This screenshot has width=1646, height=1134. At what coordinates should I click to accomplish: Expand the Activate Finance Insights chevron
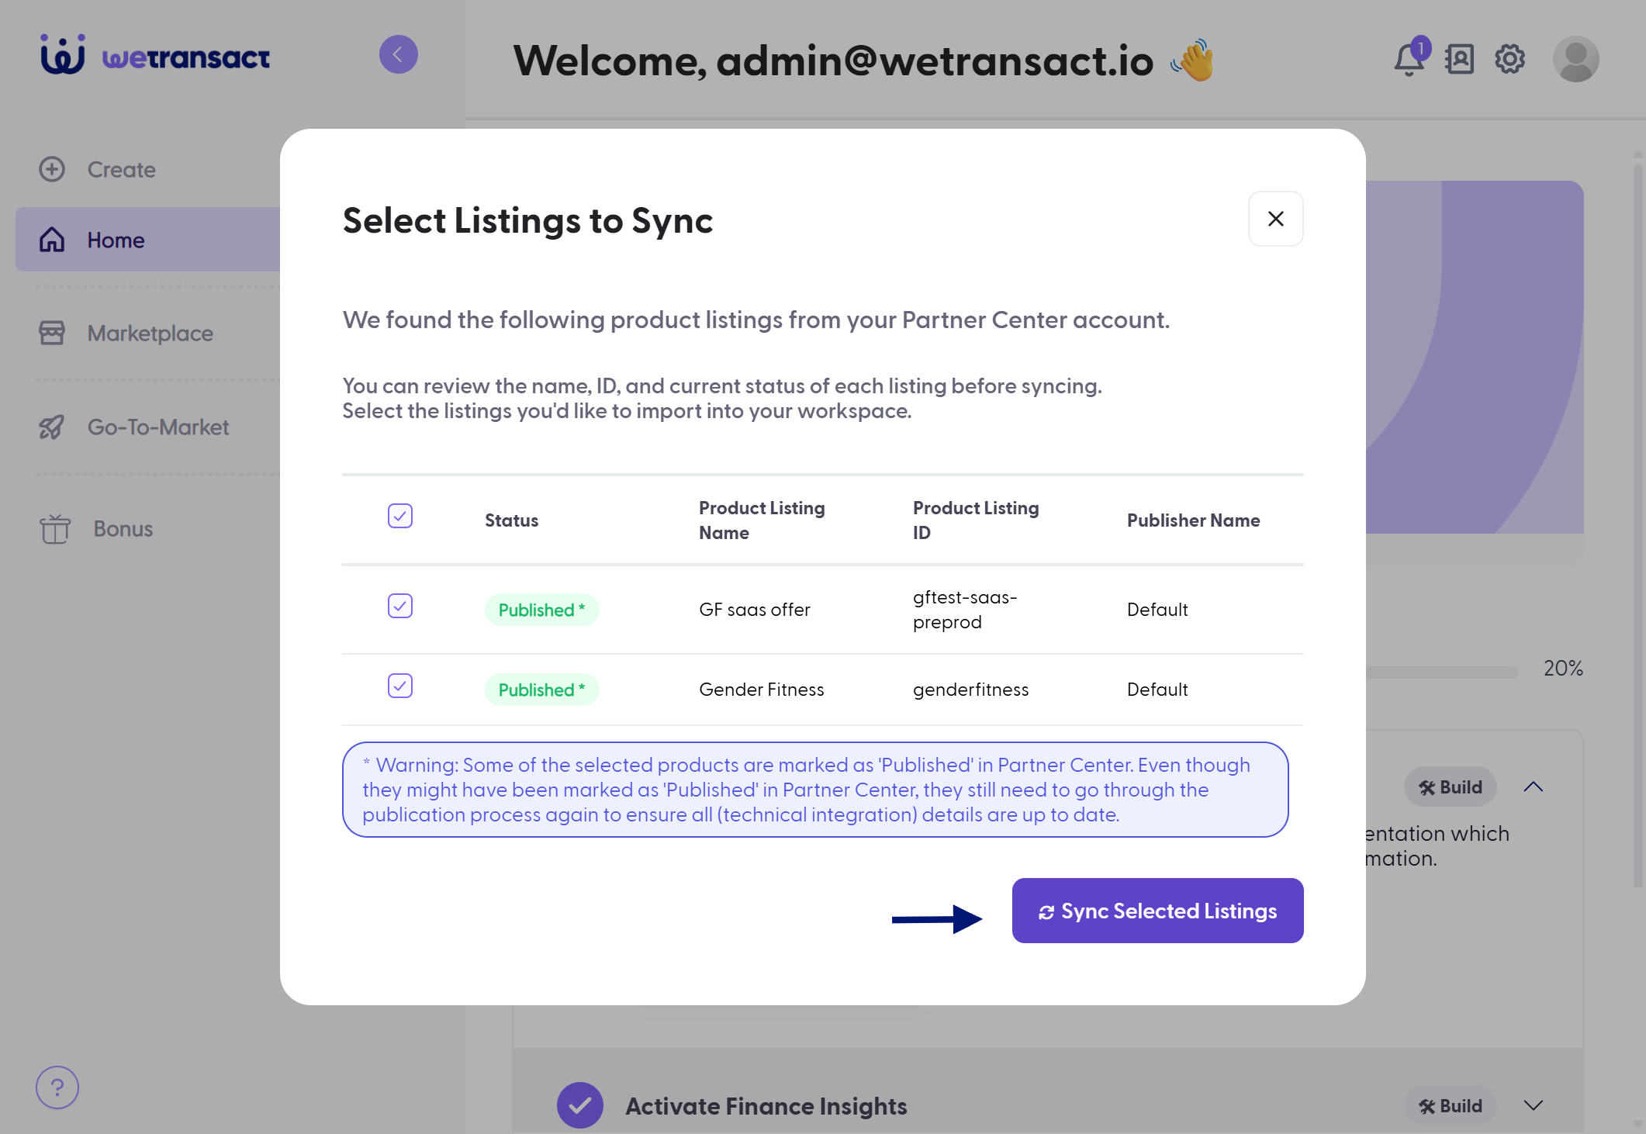tap(1533, 1105)
